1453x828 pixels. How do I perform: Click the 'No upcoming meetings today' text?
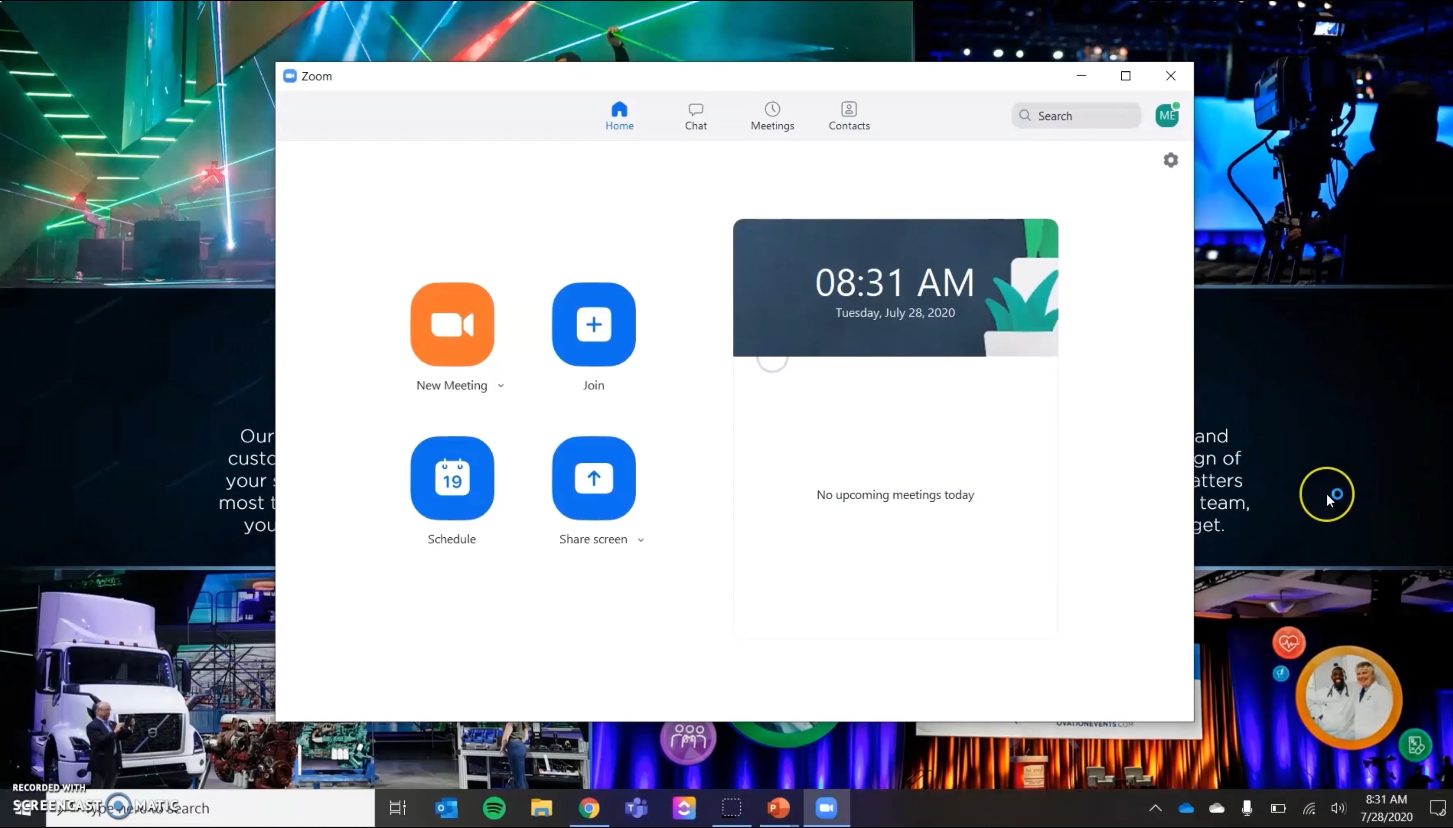pyautogui.click(x=895, y=495)
